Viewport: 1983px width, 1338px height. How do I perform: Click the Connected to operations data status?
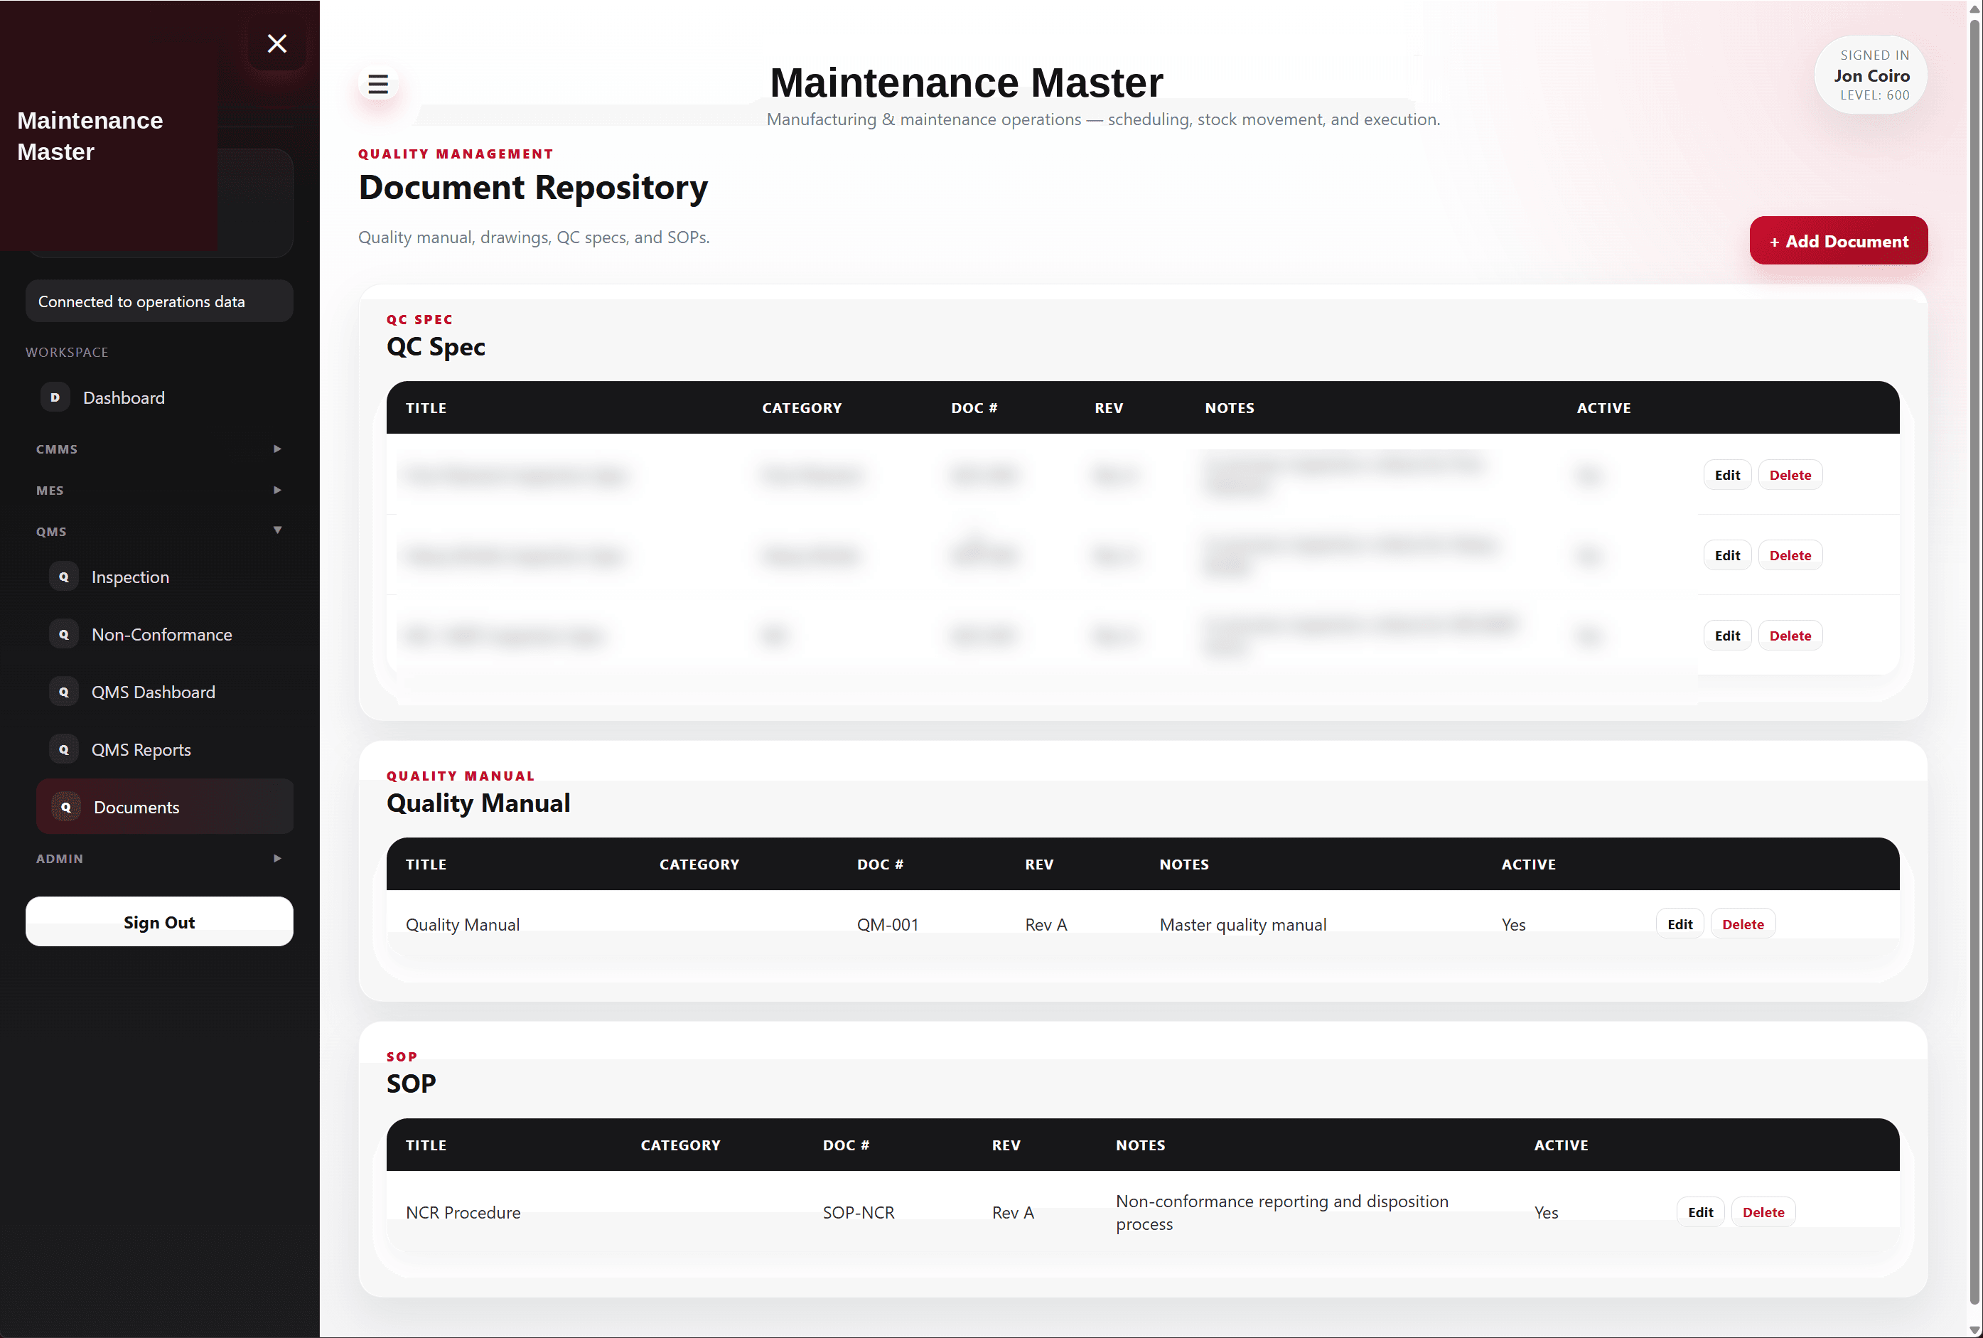pyautogui.click(x=159, y=301)
